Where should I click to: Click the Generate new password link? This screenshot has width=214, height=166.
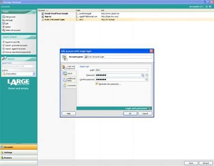point(110,84)
